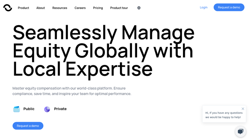Dismiss the chat greeting popup
The height and width of the screenshot is (140, 249).
pos(243,109)
